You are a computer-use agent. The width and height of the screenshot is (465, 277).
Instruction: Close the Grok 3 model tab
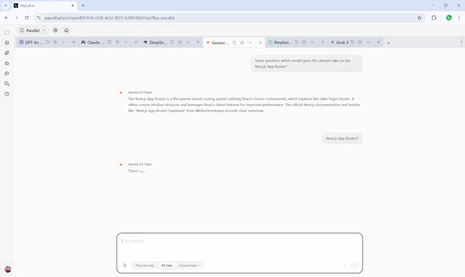pyautogui.click(x=379, y=42)
